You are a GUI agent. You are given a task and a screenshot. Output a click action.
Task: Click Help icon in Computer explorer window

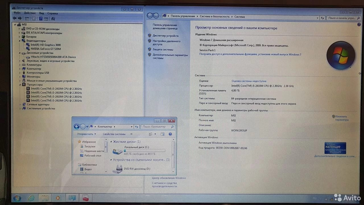point(170,134)
